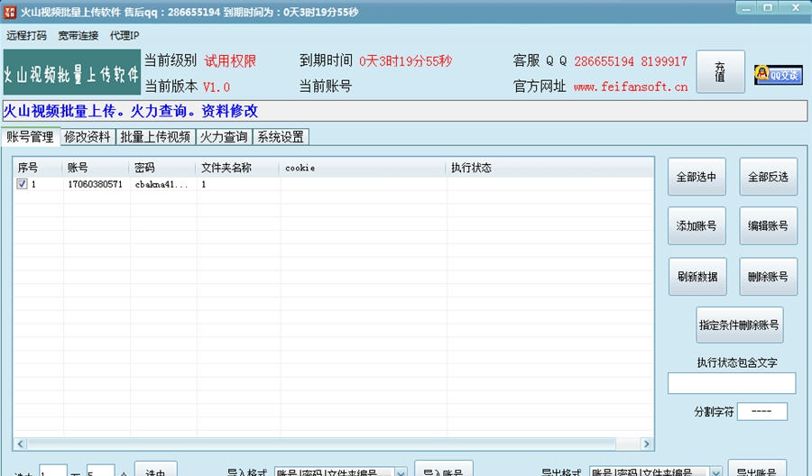Expand the 导出格式 dropdown
This screenshot has height=476, width=812.
point(715,472)
